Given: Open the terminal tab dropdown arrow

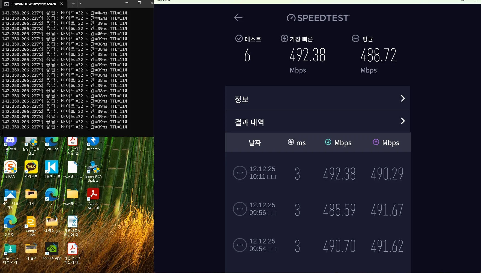Looking at the screenshot, I should click(x=81, y=4).
